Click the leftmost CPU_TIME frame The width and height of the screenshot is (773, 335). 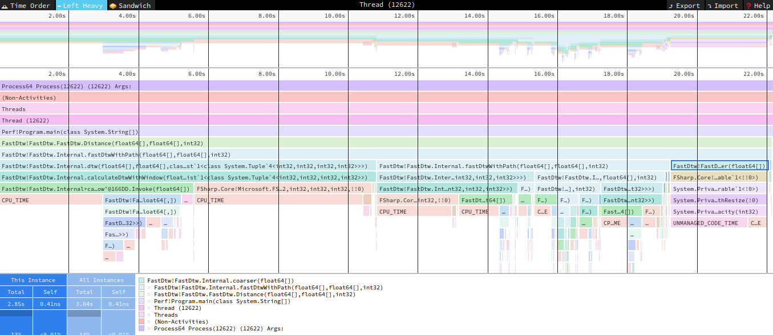(51, 200)
